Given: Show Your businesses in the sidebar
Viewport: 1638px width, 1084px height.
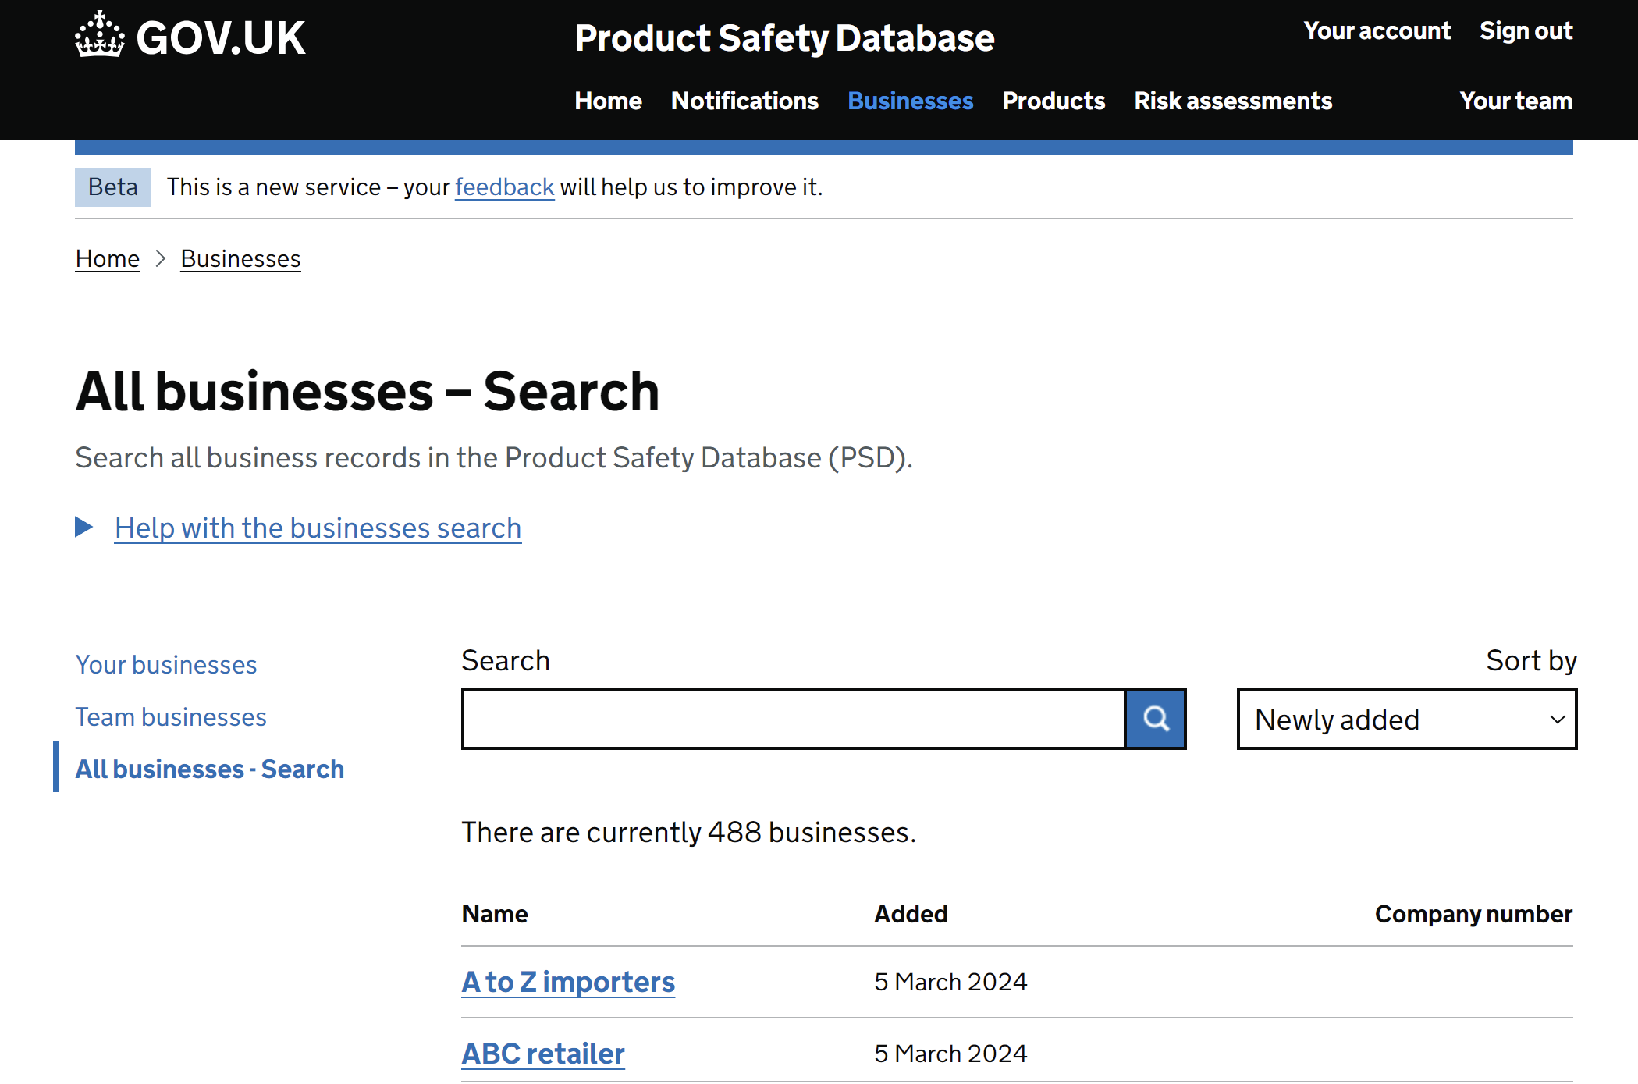Looking at the screenshot, I should tap(166, 664).
